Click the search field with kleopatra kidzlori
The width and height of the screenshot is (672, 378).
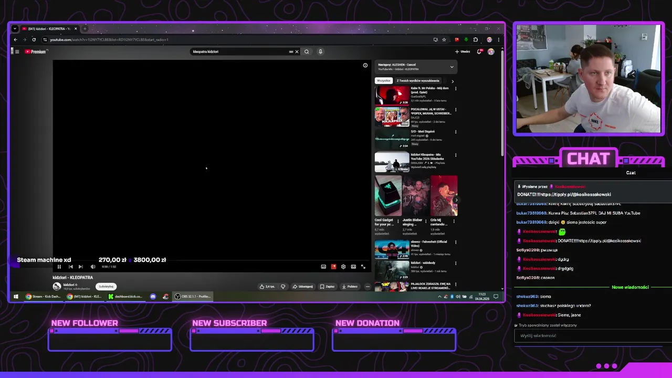coord(239,51)
